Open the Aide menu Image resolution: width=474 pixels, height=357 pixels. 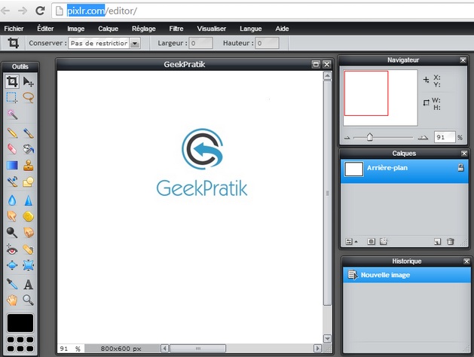282,29
